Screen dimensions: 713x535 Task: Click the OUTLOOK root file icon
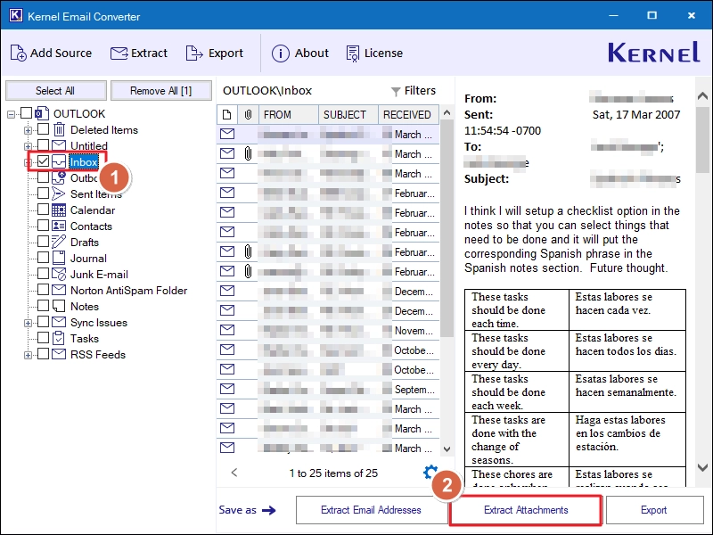(42, 113)
